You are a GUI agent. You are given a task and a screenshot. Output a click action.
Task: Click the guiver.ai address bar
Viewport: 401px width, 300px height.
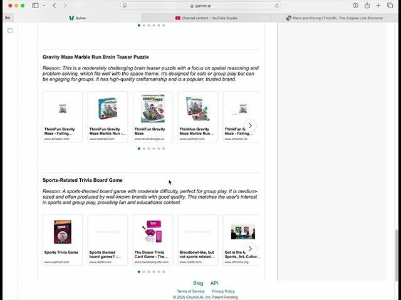tap(200, 6)
